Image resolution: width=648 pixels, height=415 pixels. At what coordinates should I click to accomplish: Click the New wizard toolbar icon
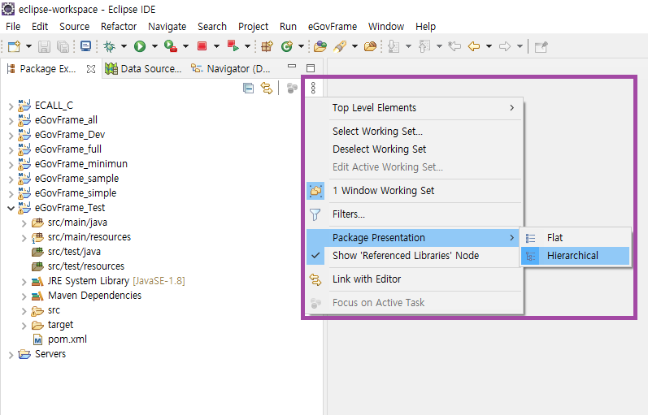14,46
